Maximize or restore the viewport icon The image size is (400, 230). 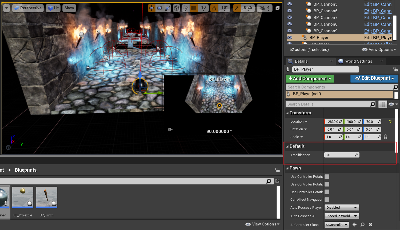pyautogui.click(x=277, y=8)
